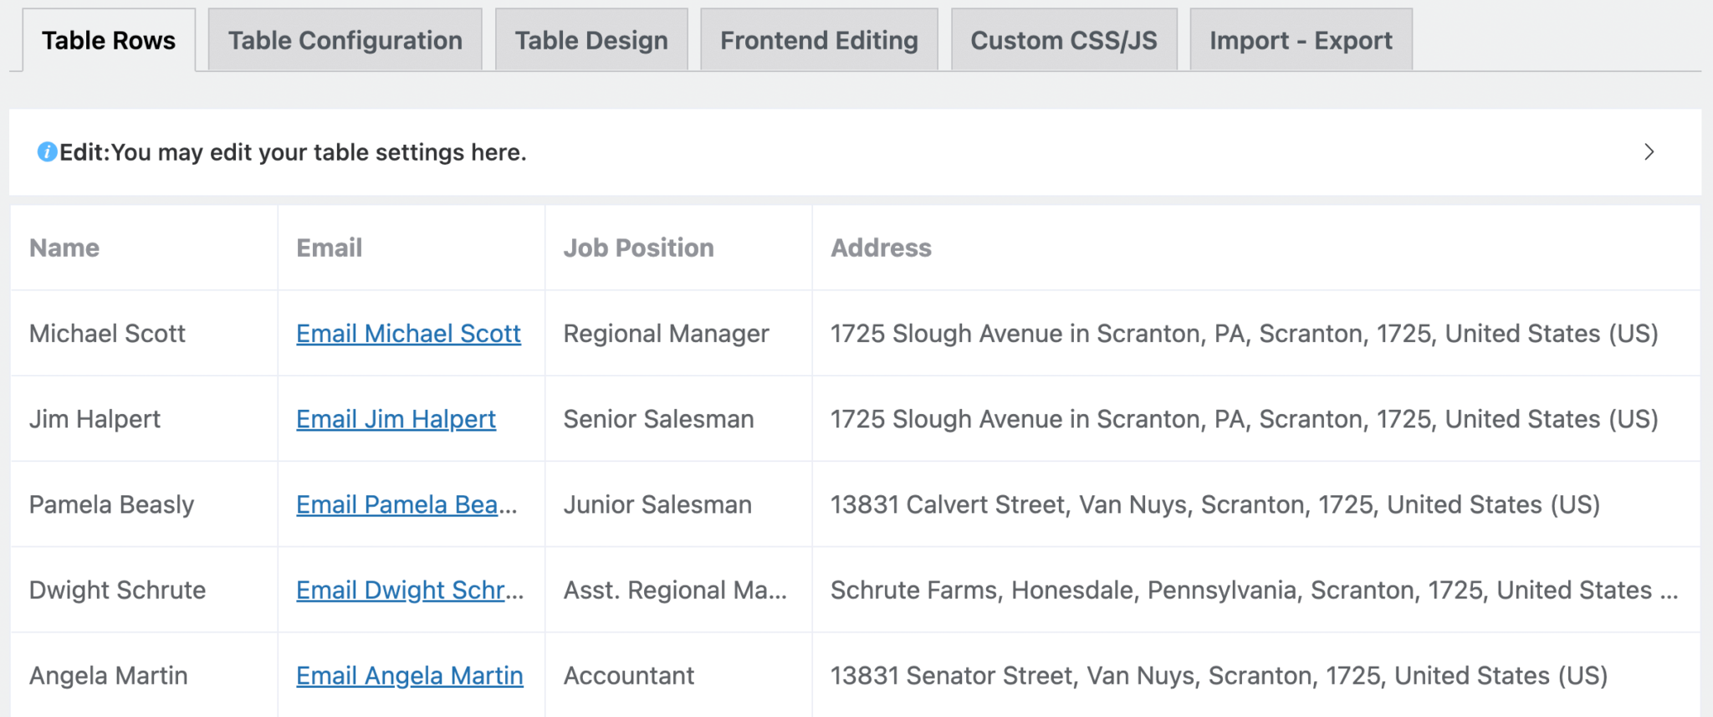Open the Custom CSS/JS tab
The width and height of the screenshot is (1713, 717).
(x=1063, y=39)
